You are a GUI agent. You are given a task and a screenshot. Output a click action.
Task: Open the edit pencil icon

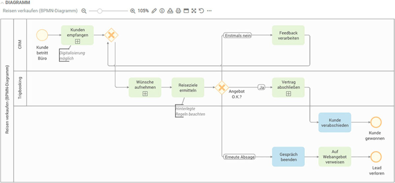pyautogui.click(x=154, y=11)
